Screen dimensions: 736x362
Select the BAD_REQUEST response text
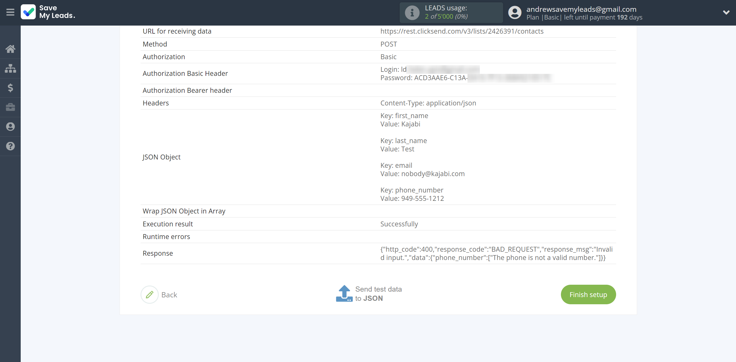[497, 253]
